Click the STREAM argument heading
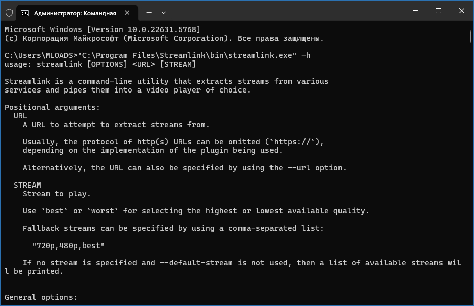 tap(27, 185)
